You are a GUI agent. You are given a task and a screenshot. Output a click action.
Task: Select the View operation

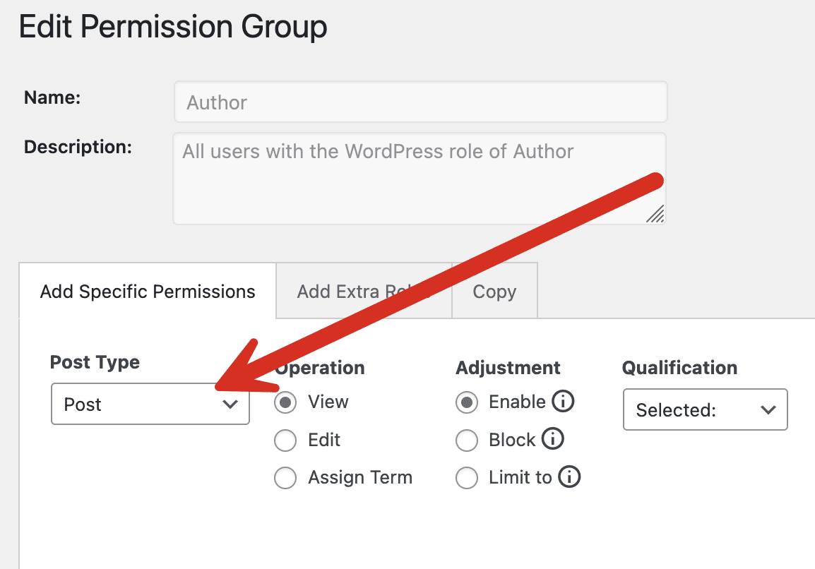pos(285,402)
